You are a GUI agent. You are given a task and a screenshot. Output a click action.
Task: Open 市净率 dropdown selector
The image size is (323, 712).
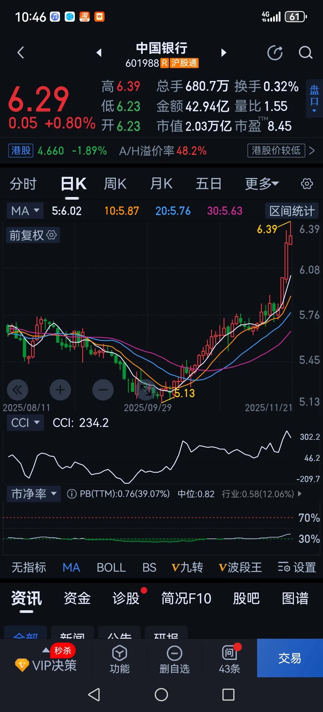click(x=34, y=494)
